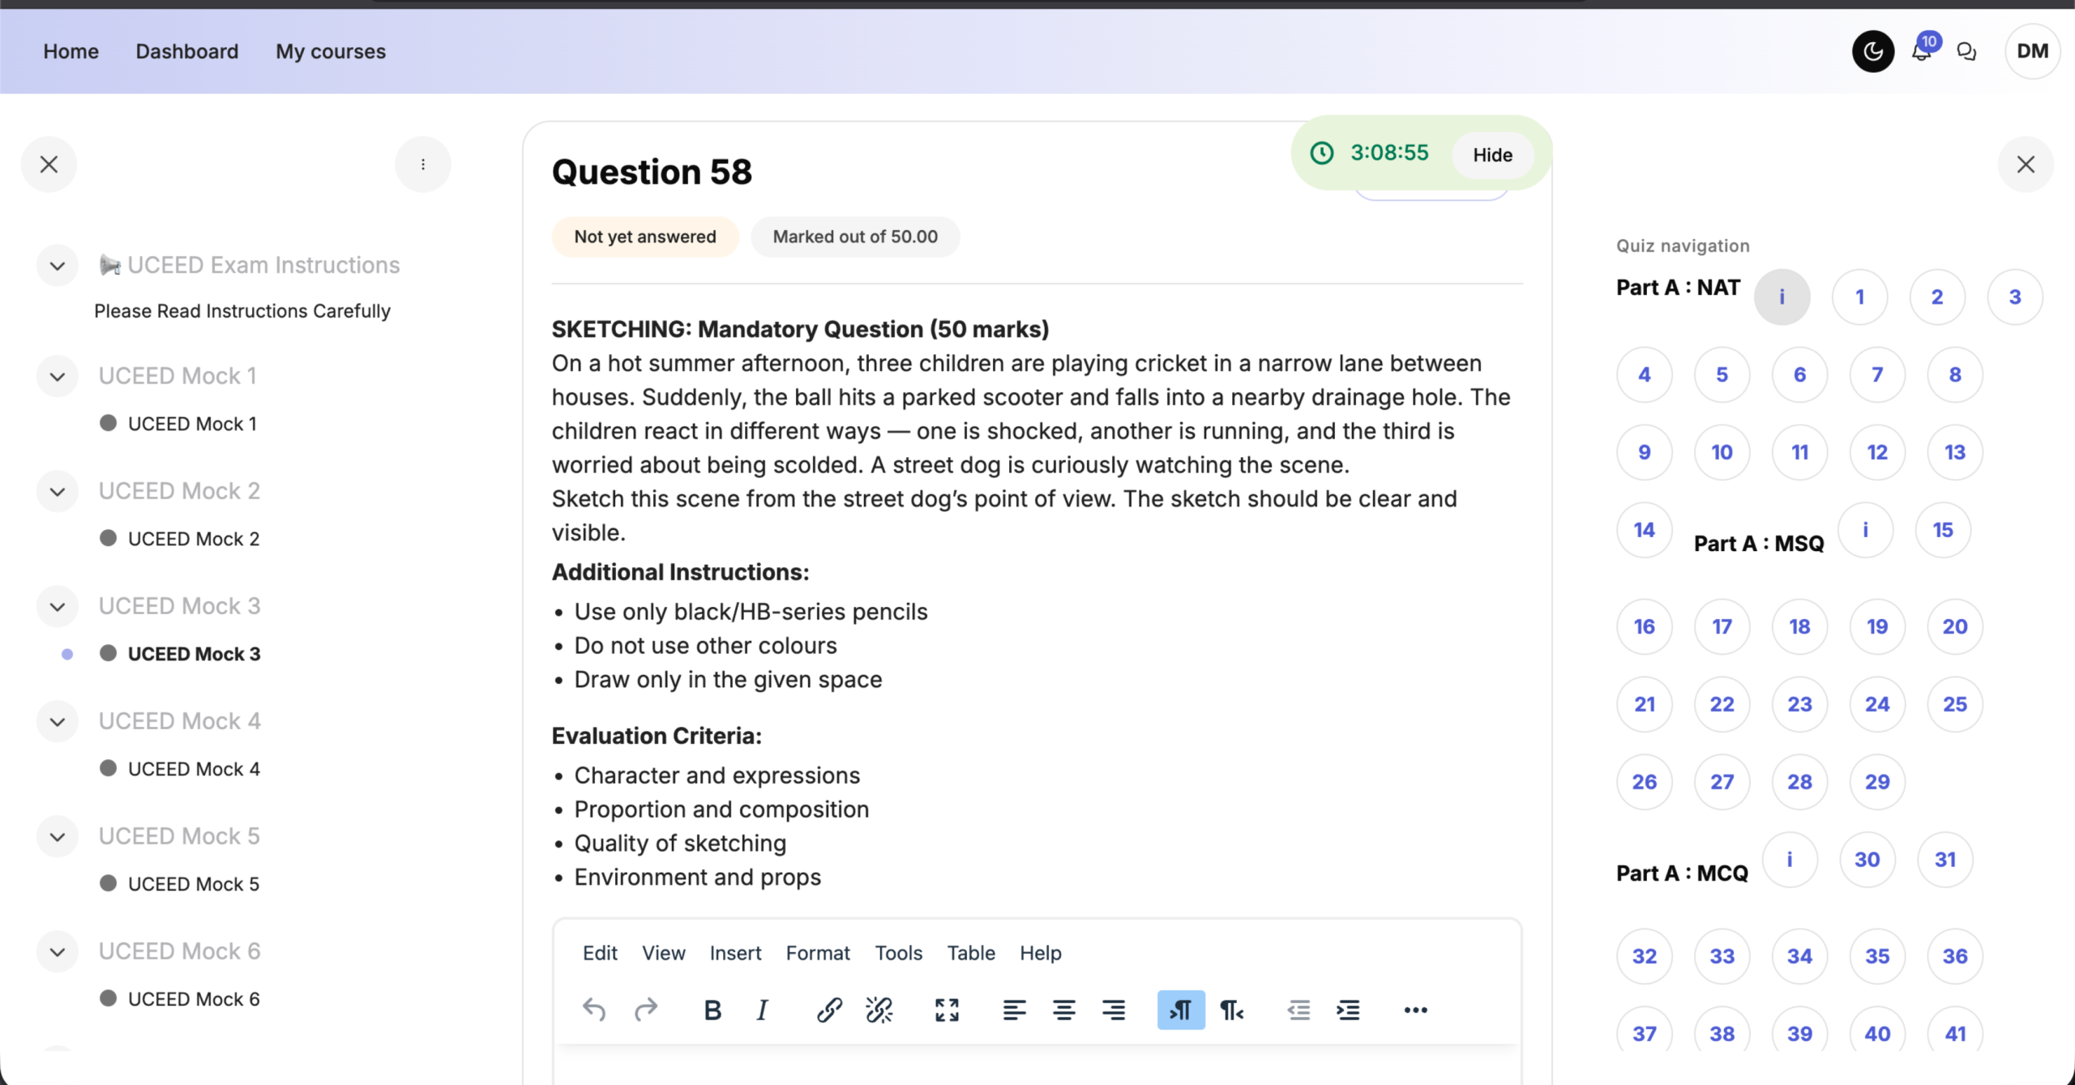Screen dimensions: 2075x1085
Task: Click the align center icon
Action: click(1063, 1010)
